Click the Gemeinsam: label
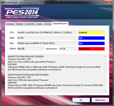Image resolution: width=114 pixels, height=106 pixels. [51, 49]
